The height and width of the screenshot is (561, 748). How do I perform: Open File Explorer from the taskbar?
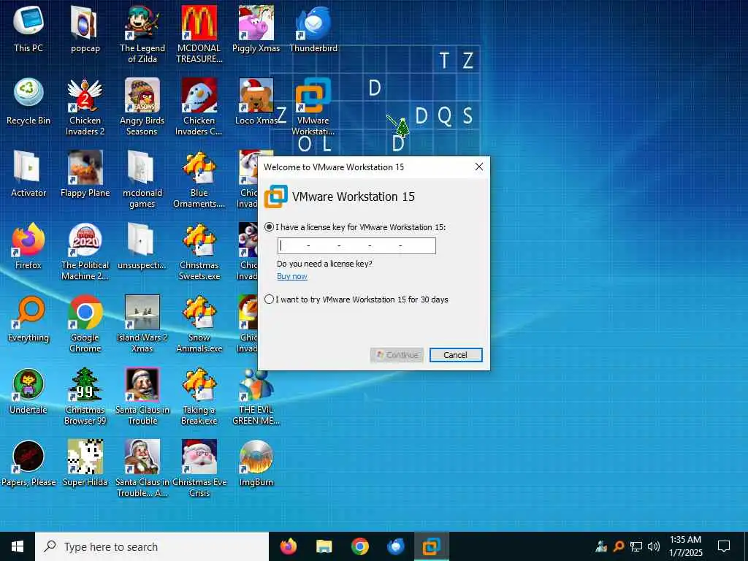click(x=324, y=546)
